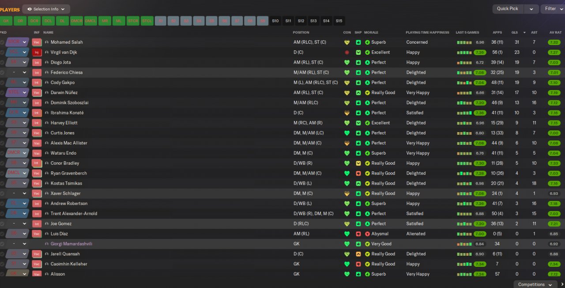565x288 pixels.
Task: Click Mohamed Salah's match sharpness icon
Action: pyautogui.click(x=358, y=42)
